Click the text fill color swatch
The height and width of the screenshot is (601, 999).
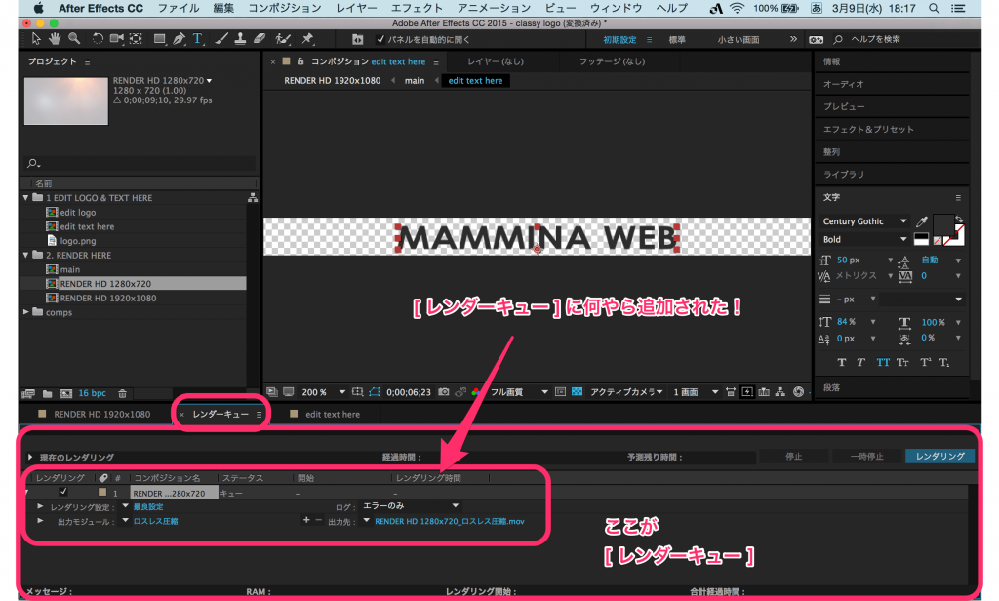(943, 224)
